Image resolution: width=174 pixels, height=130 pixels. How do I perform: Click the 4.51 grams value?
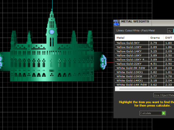click(x=153, y=64)
